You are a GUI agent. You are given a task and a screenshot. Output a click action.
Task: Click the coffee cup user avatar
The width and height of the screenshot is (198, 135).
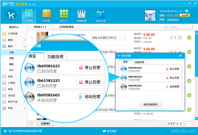150,16
